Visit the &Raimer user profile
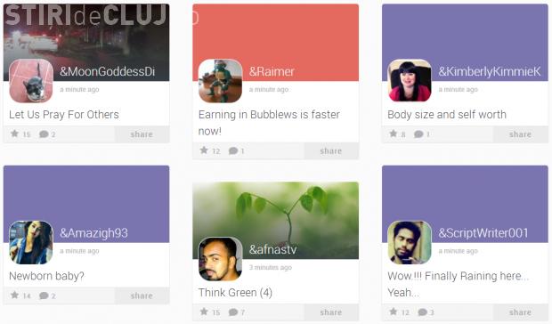 [272, 71]
